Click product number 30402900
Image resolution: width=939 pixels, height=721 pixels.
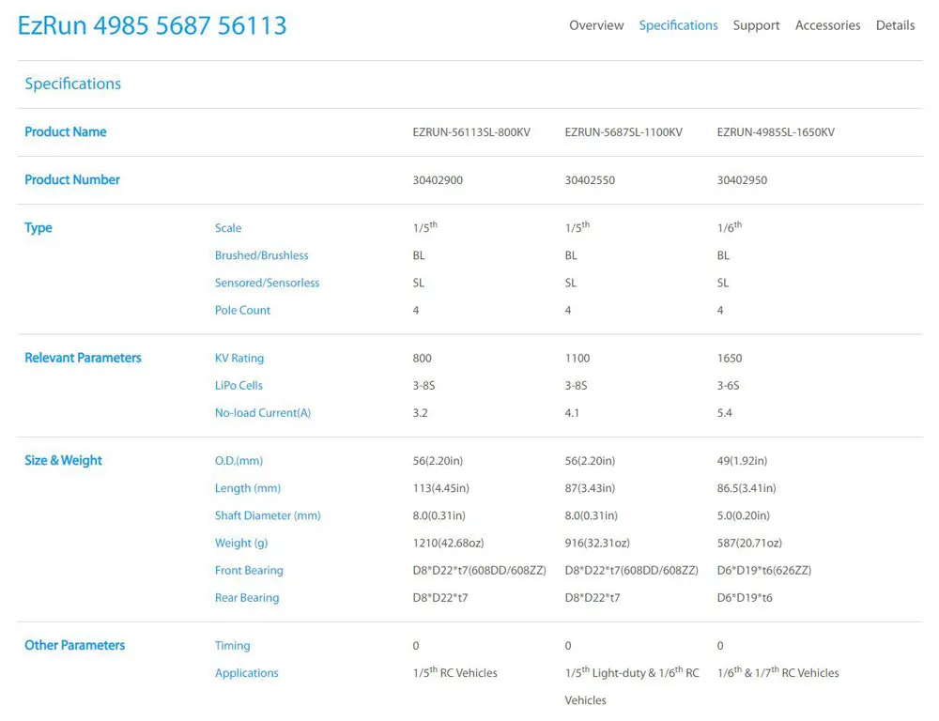(x=438, y=180)
